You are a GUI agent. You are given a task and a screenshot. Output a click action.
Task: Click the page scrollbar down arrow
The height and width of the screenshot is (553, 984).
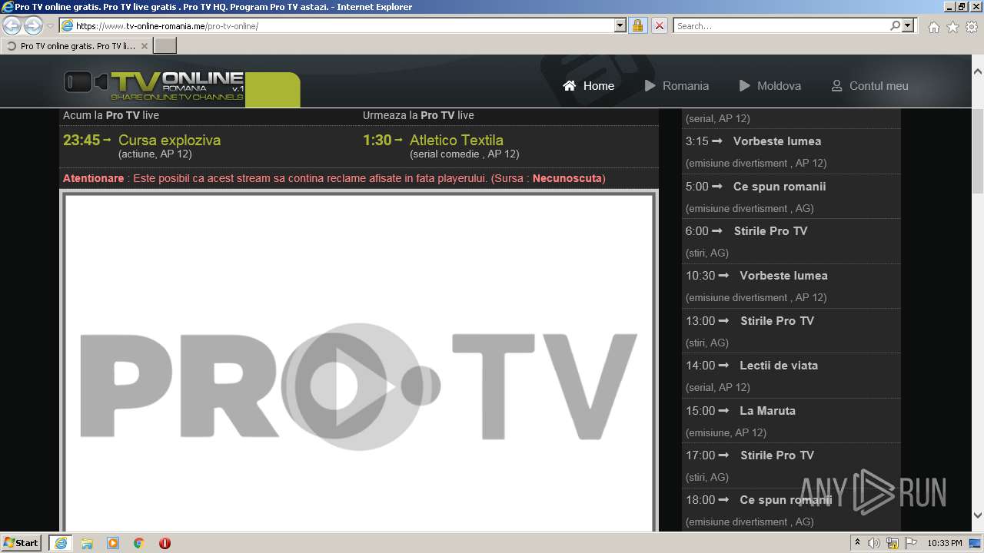(977, 515)
